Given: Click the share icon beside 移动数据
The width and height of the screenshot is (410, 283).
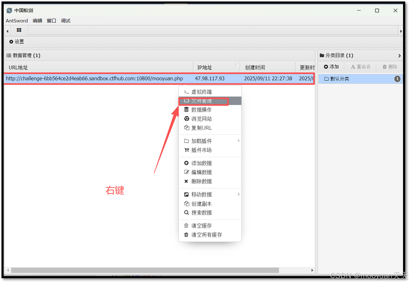Looking at the screenshot, I should pyautogui.click(x=186, y=195).
